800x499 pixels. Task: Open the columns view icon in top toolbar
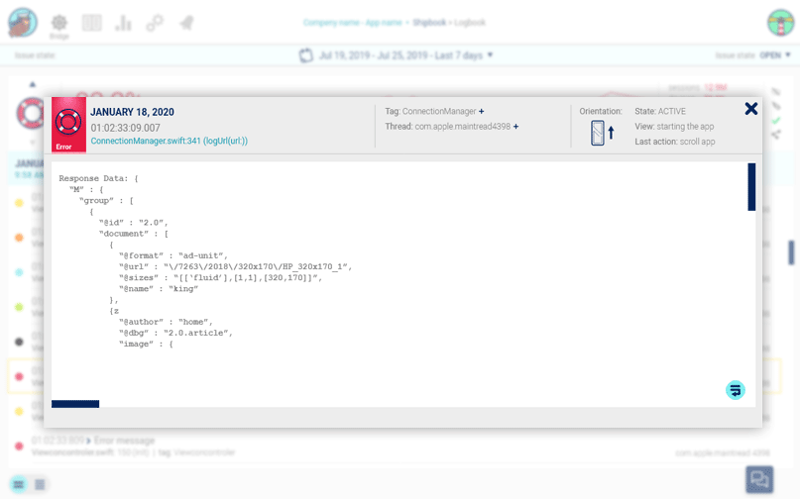click(x=92, y=23)
